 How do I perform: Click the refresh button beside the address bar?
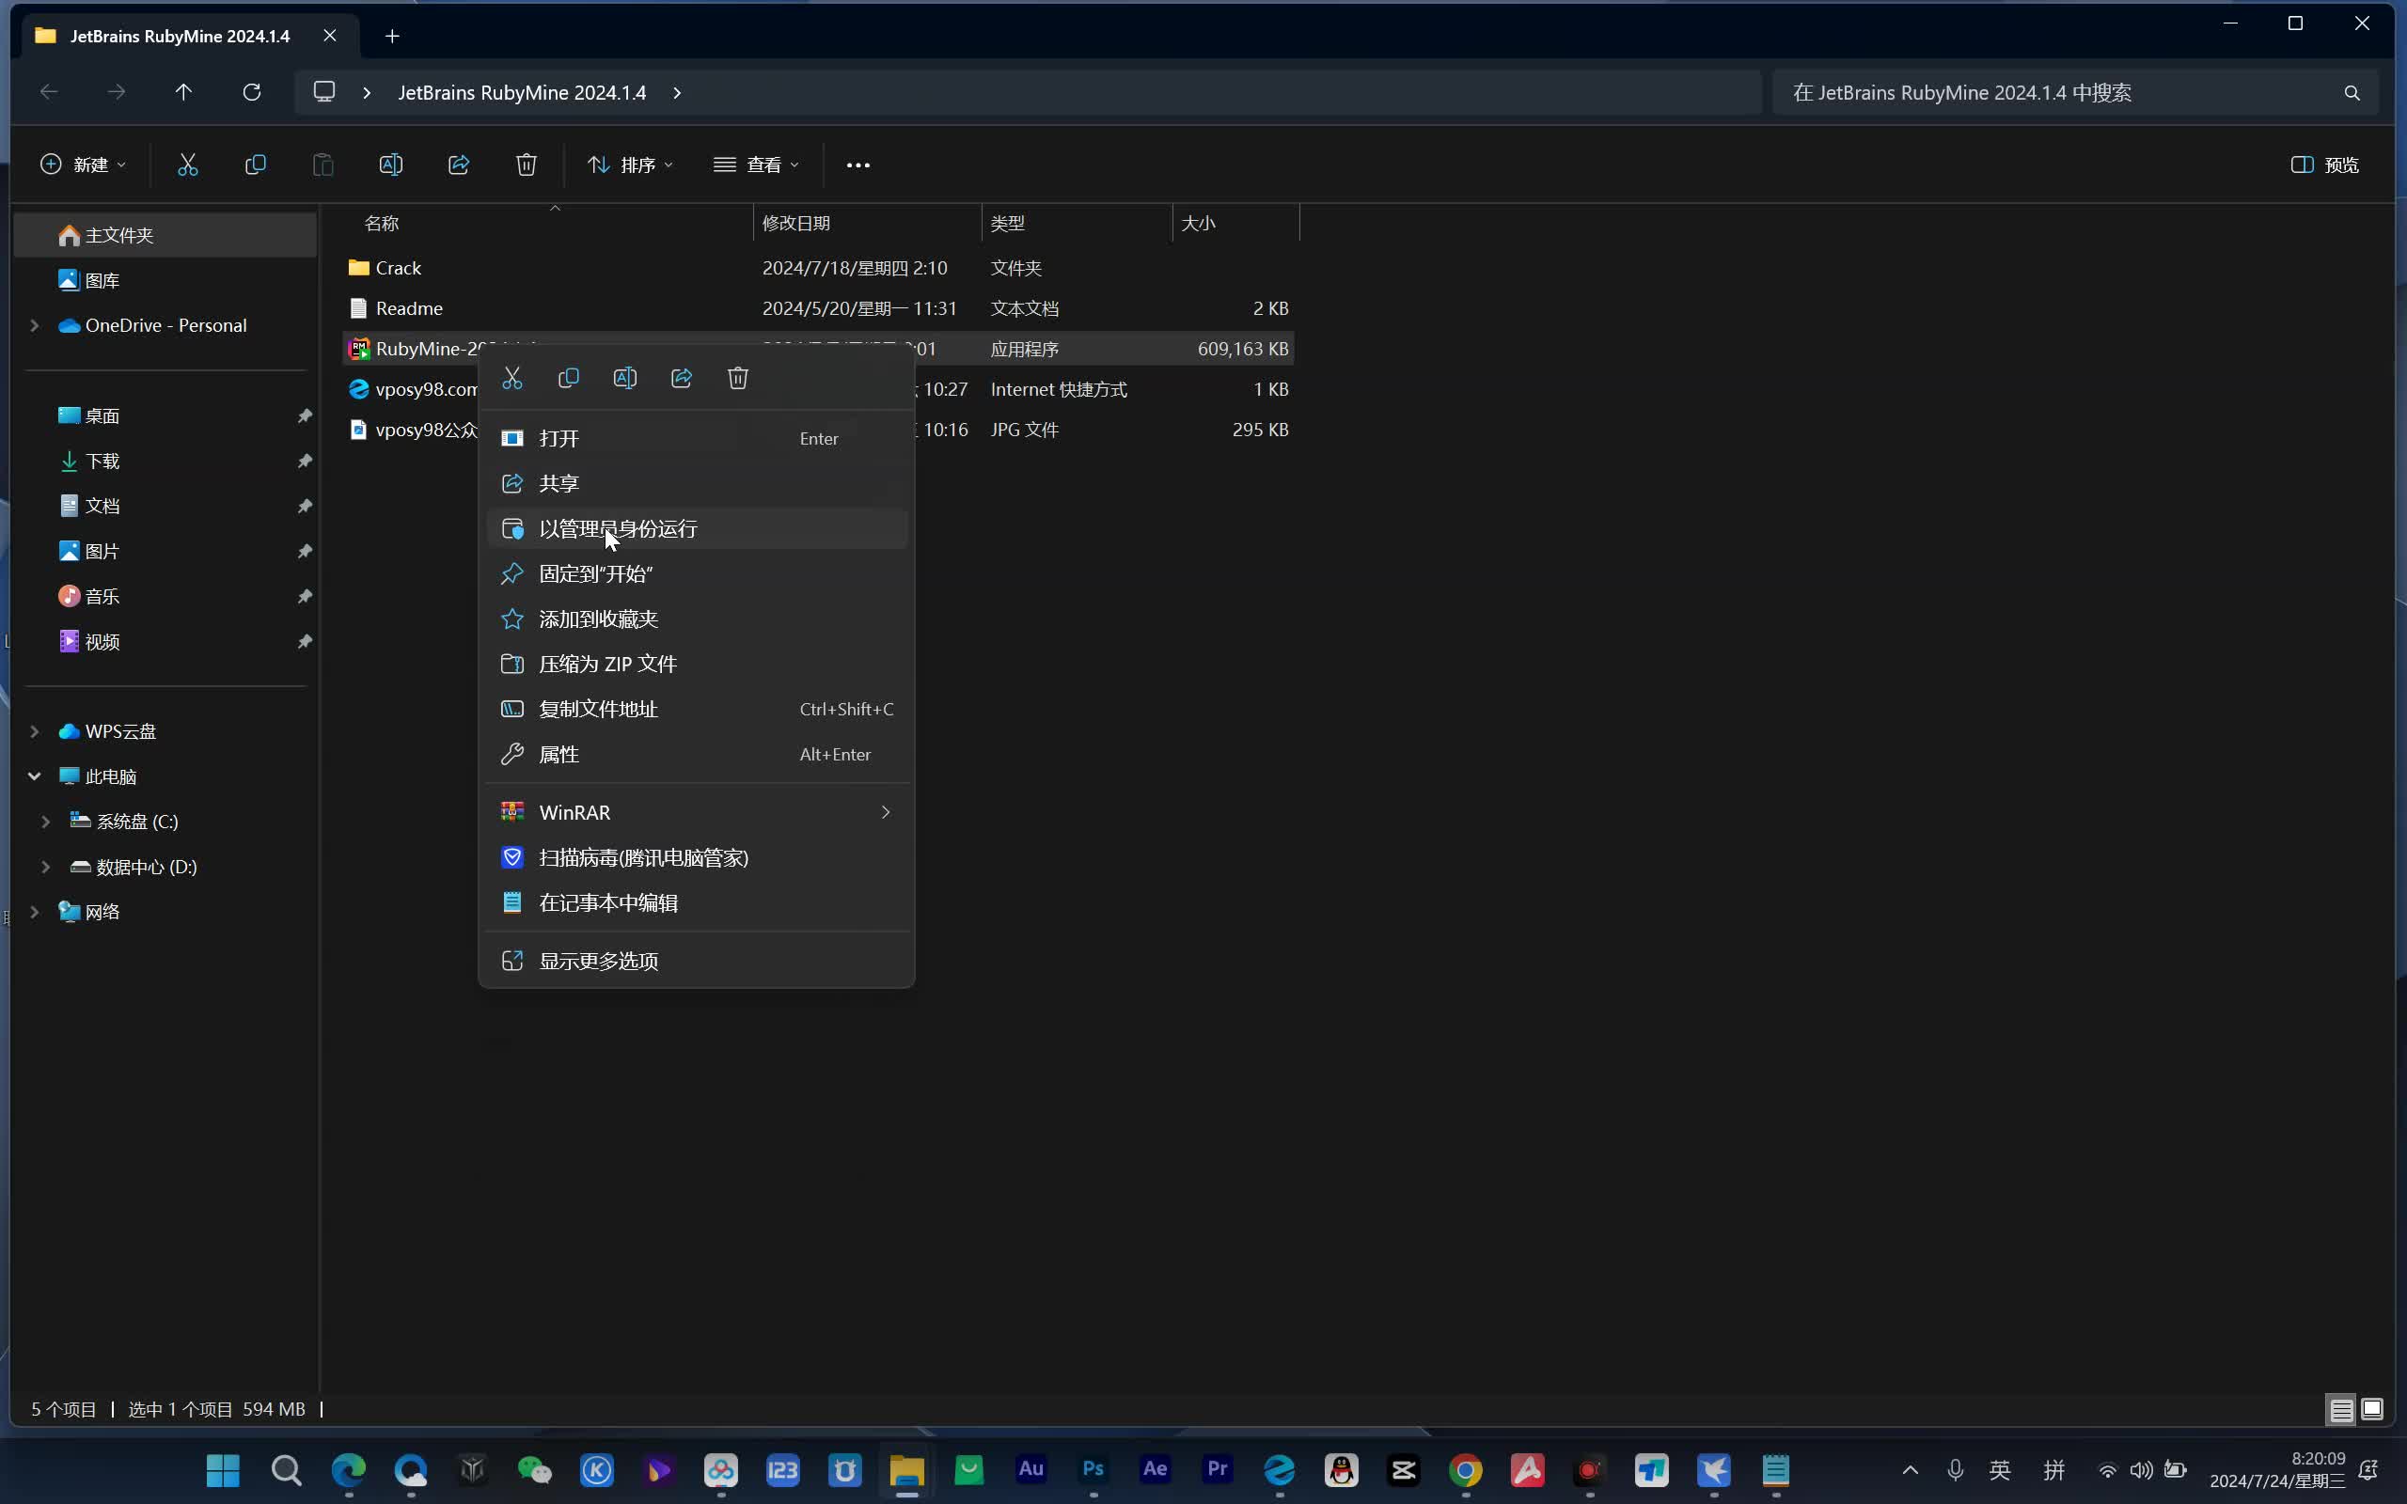point(252,92)
